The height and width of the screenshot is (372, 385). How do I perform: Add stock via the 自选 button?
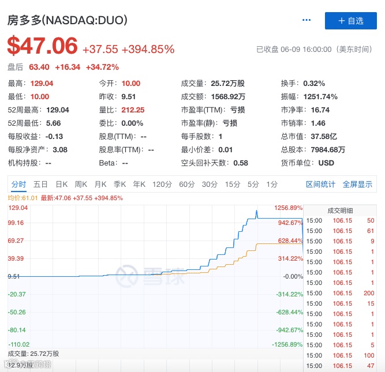(350, 21)
